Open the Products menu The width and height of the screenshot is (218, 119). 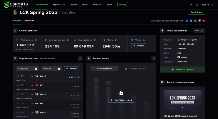coord(97,5)
